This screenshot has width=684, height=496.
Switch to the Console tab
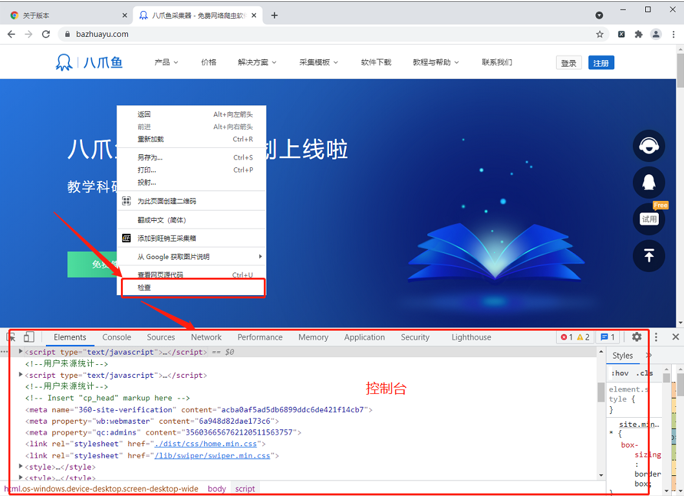click(116, 337)
